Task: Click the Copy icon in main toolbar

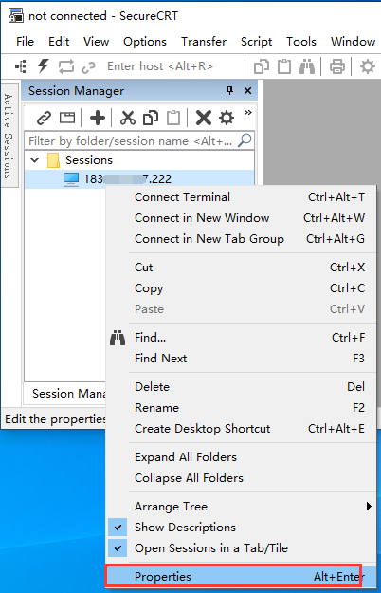Action: click(262, 66)
